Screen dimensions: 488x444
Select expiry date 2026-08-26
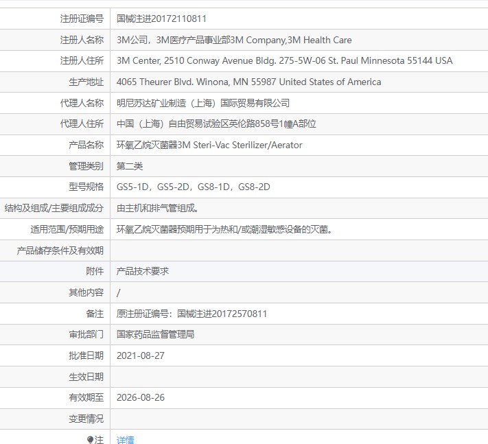(141, 397)
